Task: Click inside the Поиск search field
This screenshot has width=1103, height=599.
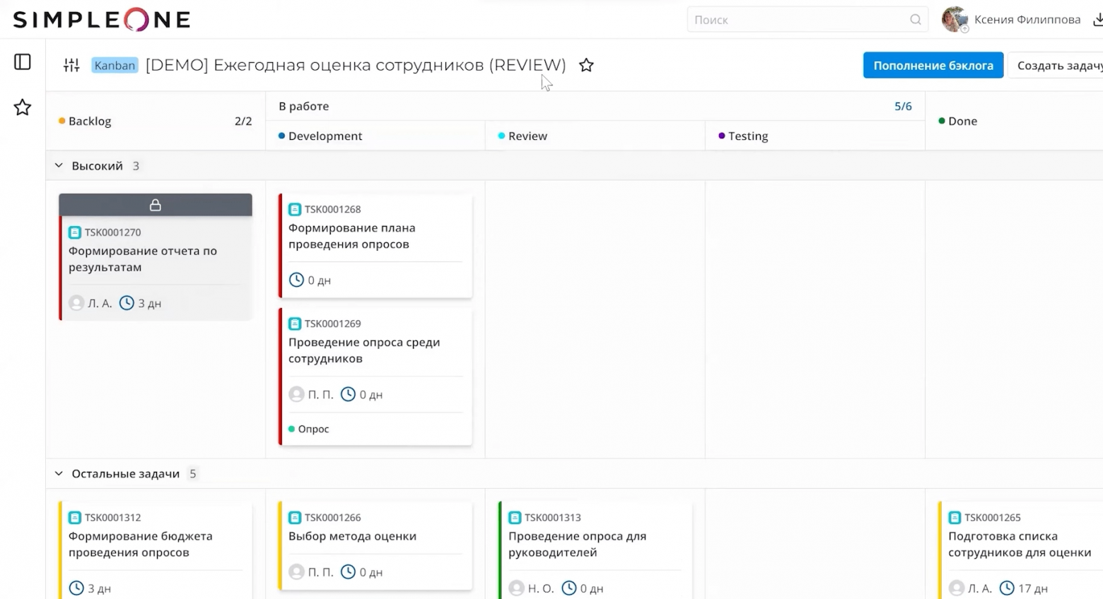Action: coord(778,20)
